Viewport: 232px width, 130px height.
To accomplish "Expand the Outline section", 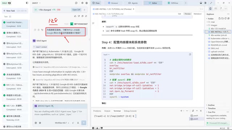I will click(x=211, y=105).
